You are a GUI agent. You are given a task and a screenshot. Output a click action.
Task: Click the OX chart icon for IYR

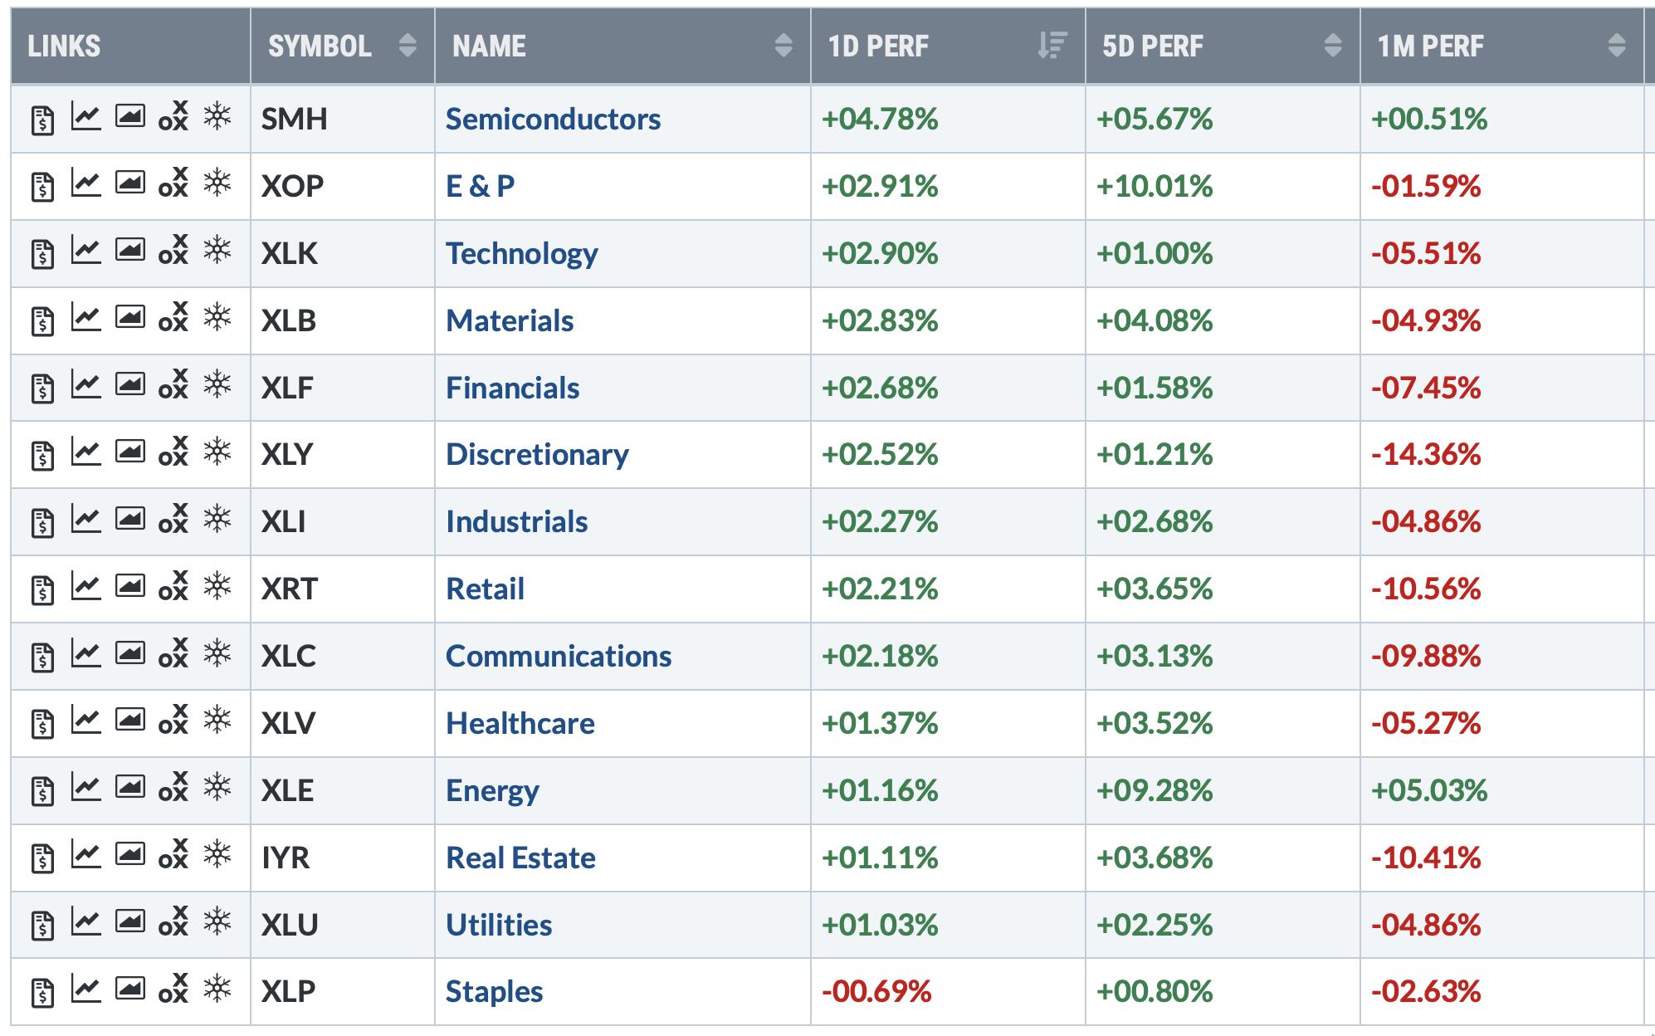click(x=173, y=854)
